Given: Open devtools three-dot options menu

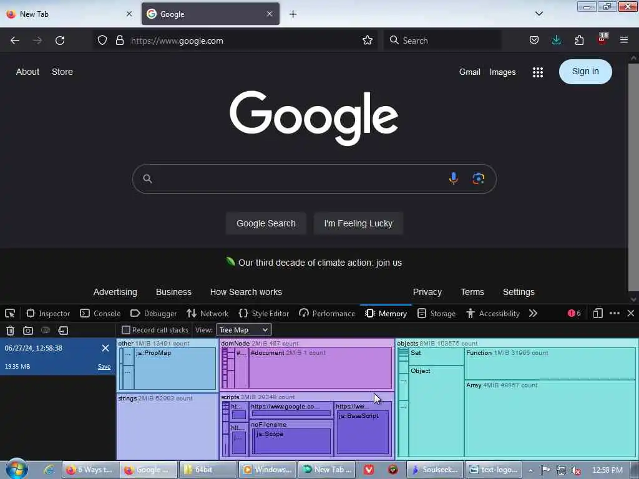Looking at the screenshot, I should (x=615, y=313).
